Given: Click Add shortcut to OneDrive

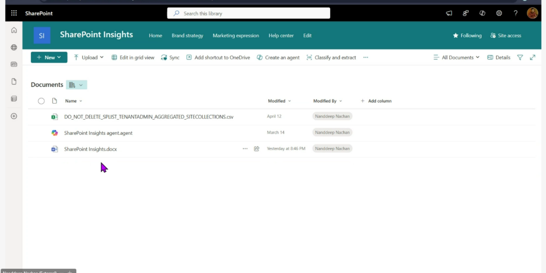Looking at the screenshot, I should (x=218, y=57).
